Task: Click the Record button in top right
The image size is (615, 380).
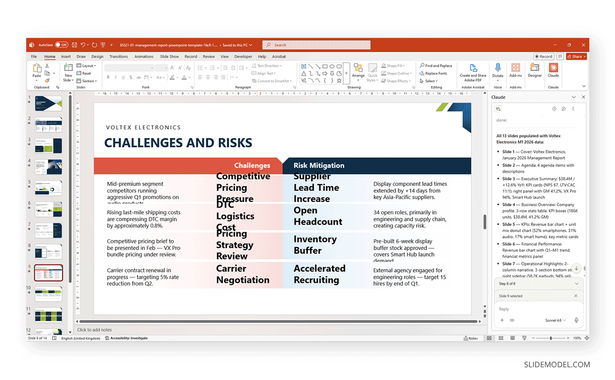Action: click(544, 57)
